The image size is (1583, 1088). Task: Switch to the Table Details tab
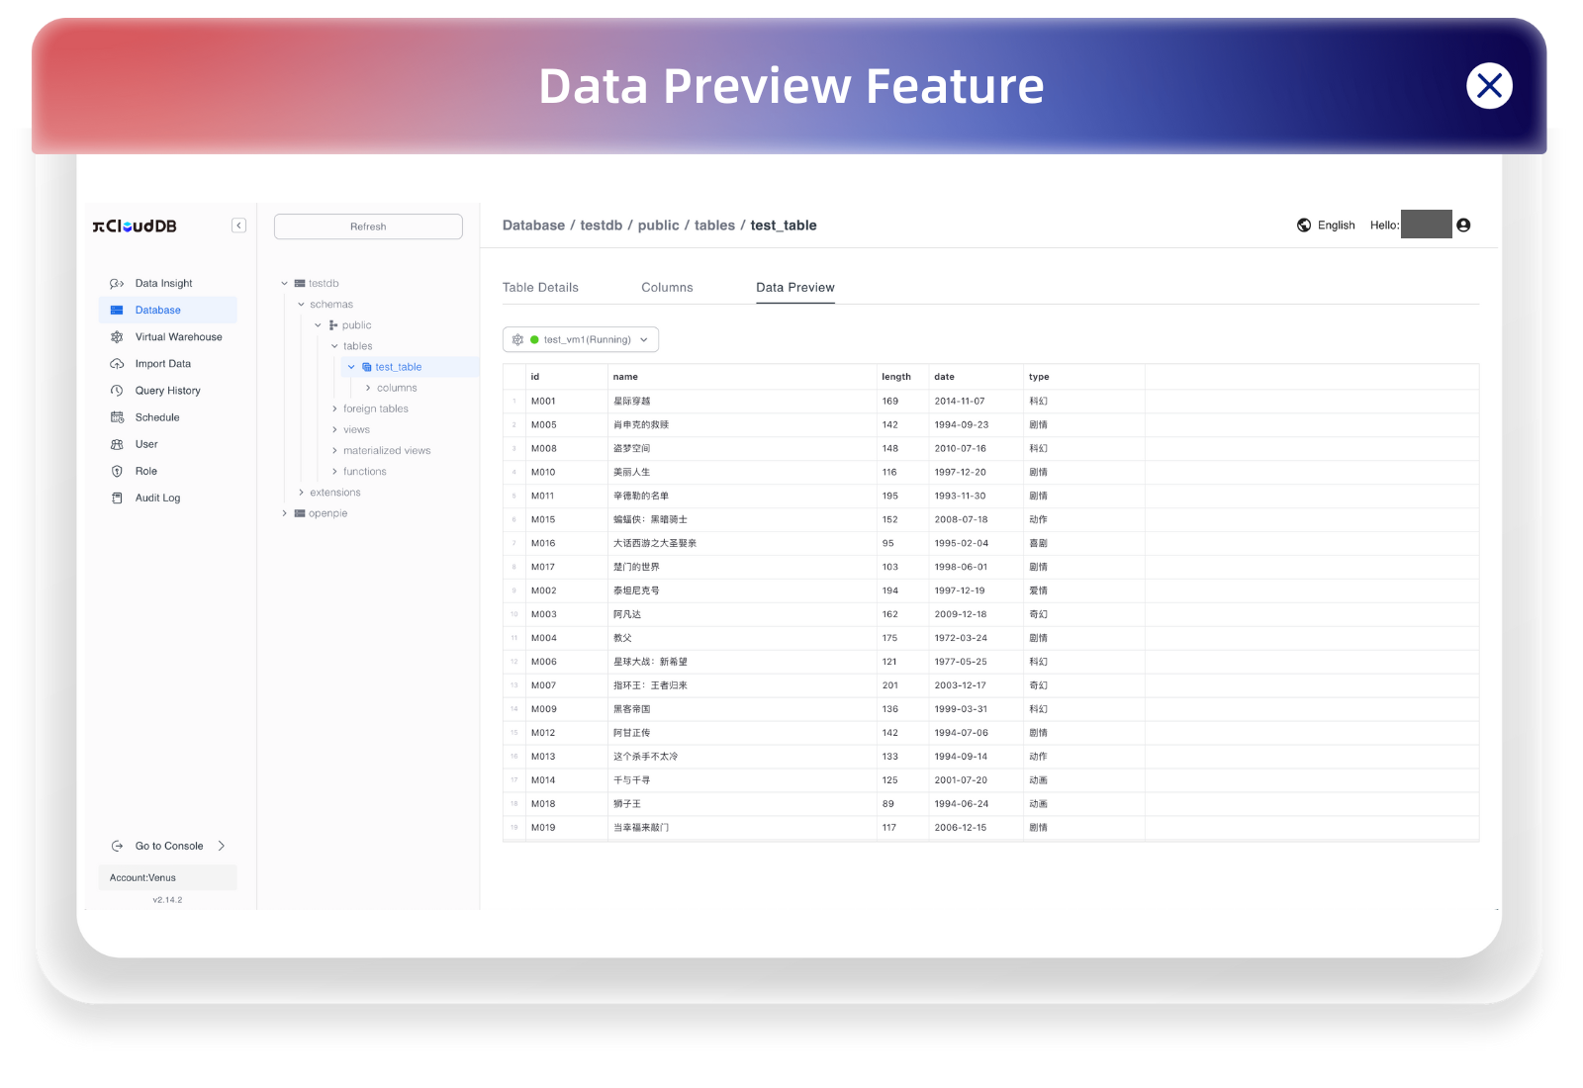coord(540,288)
